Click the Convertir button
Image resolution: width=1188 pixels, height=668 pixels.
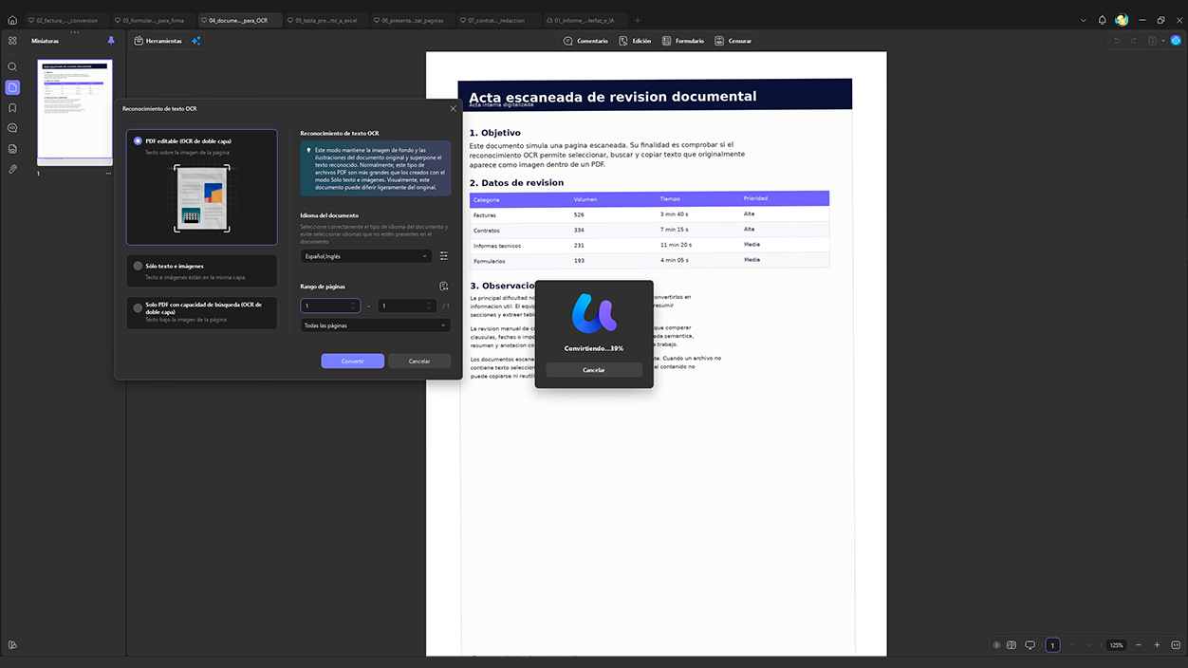pos(353,361)
